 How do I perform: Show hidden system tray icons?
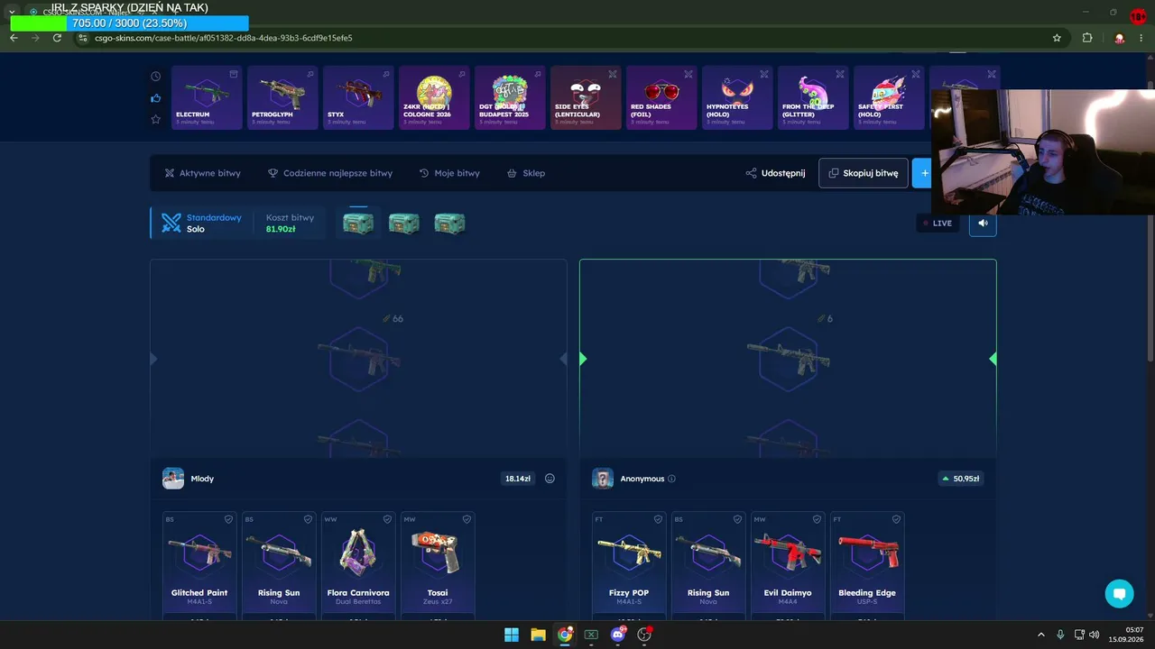click(1040, 635)
